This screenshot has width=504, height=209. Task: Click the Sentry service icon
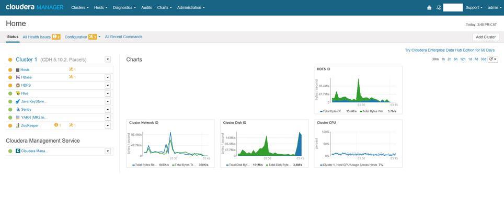(x=18, y=110)
